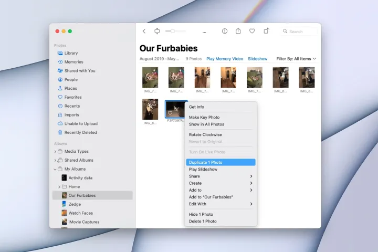This screenshot has height=252, width=378.
Task: Select the last photo thumbnail in top row
Action: [x=307, y=77]
